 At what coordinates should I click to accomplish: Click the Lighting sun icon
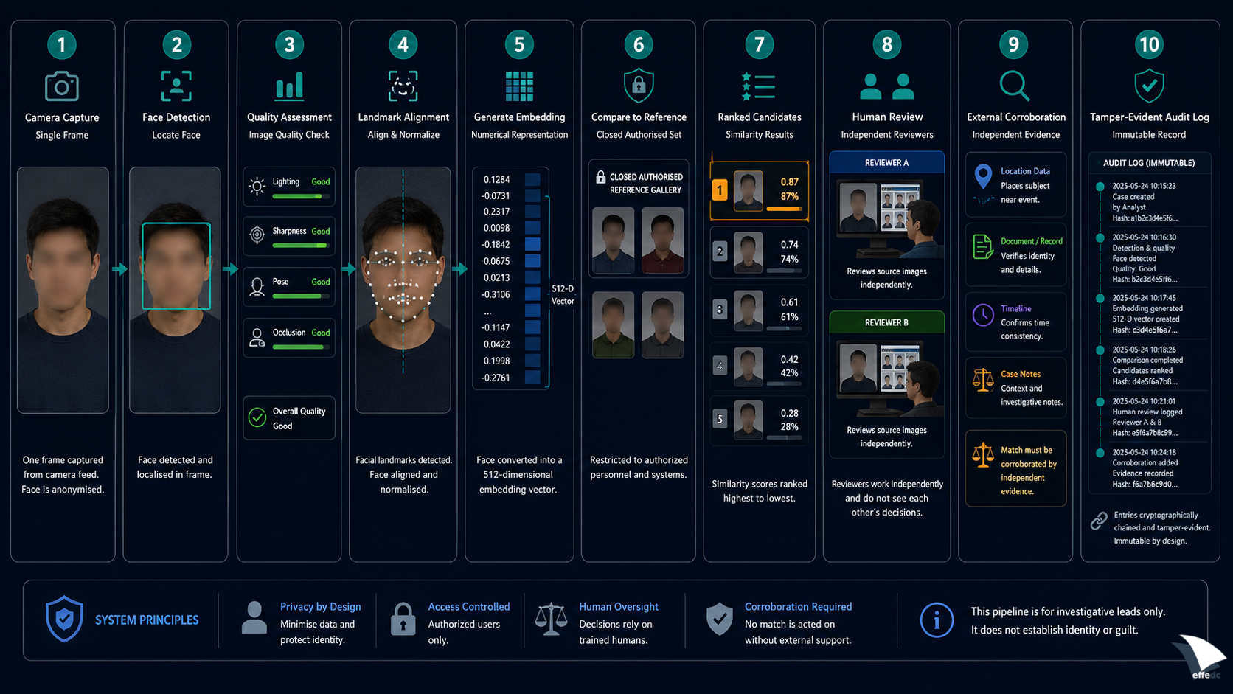[x=257, y=187]
